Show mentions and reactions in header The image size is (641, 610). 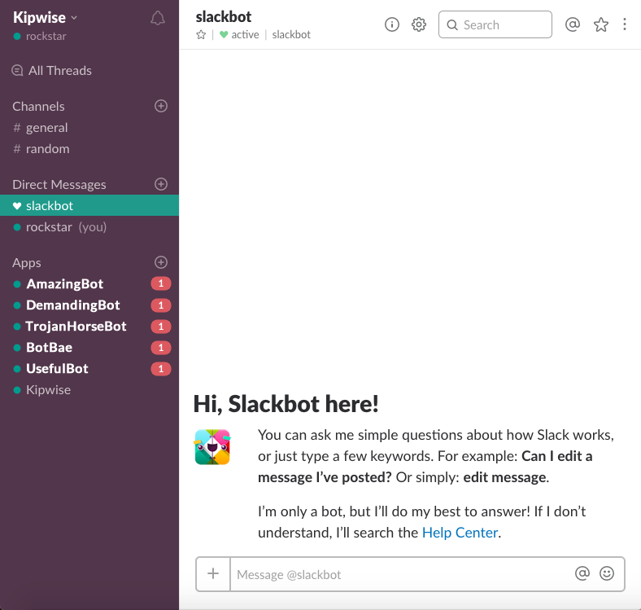[573, 24]
